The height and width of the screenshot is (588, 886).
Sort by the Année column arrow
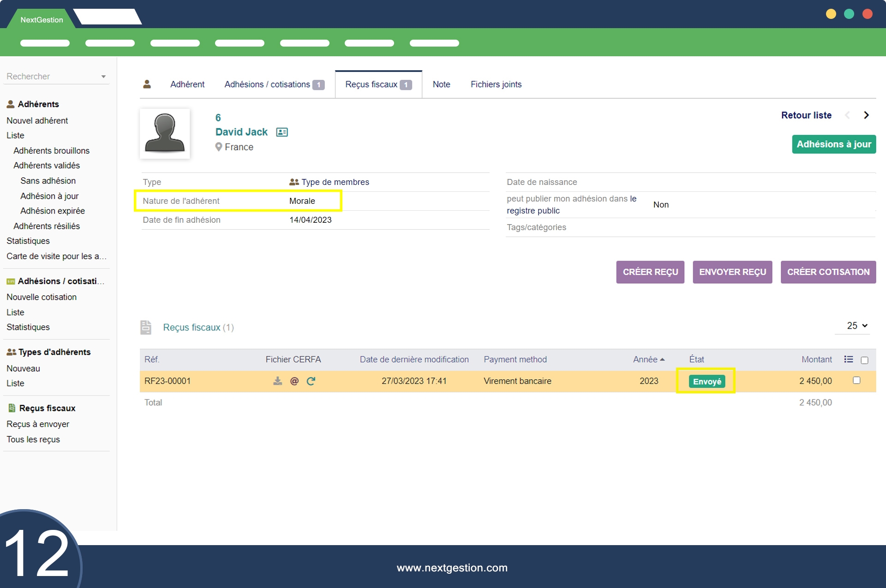coord(663,359)
